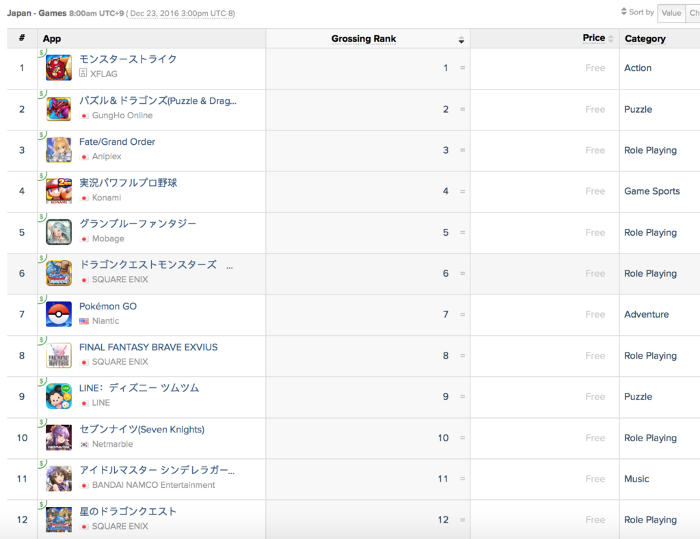Image resolution: width=700 pixels, height=539 pixels.
Task: Open the Netmarble publisher link
Action: pos(113,444)
